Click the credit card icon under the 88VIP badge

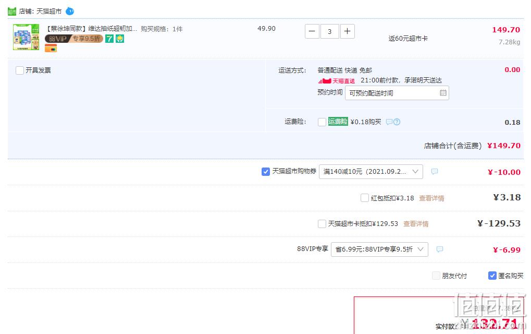(51, 48)
